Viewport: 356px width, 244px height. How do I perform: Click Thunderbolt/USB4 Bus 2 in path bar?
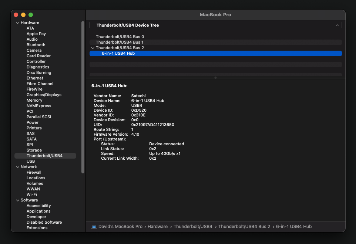pyautogui.click(x=244, y=227)
